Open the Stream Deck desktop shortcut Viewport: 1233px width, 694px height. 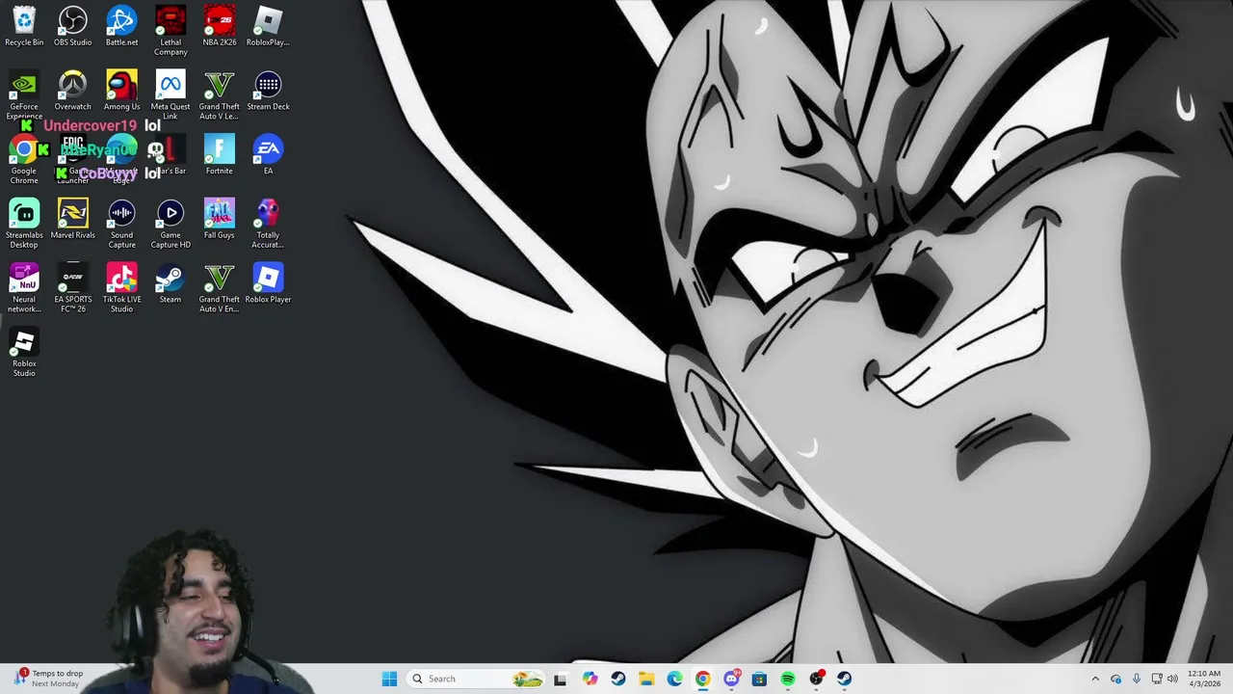pos(268,92)
